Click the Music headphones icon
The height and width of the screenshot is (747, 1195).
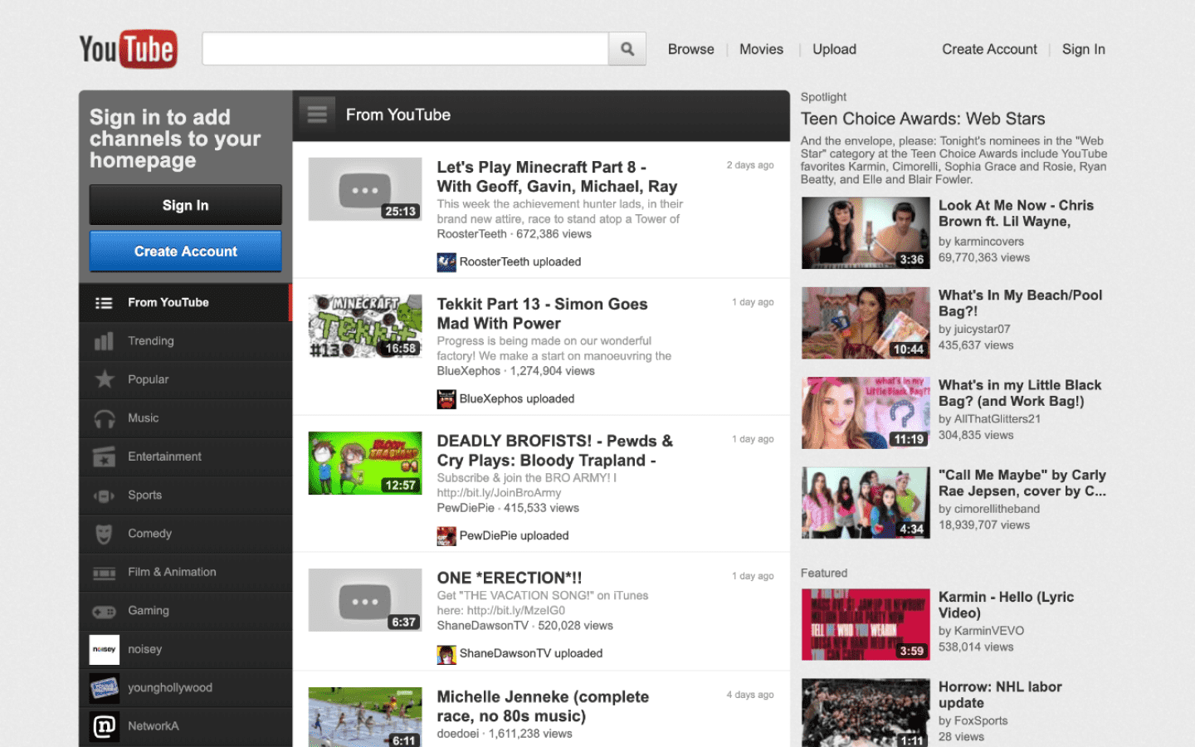pyautogui.click(x=105, y=418)
